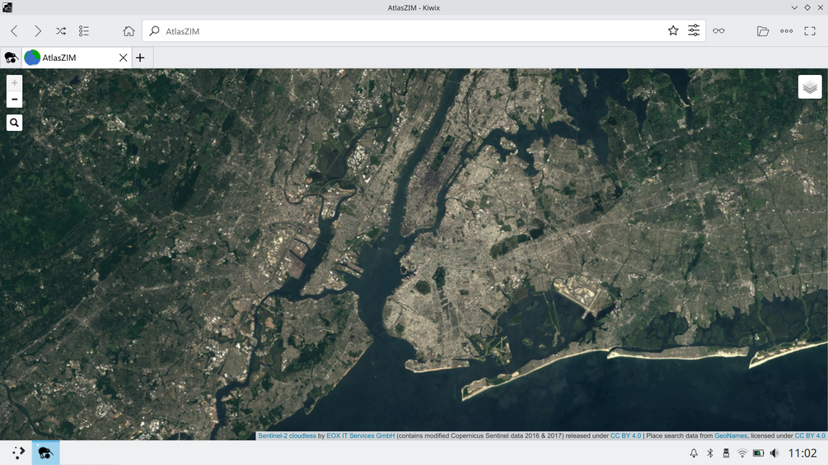Image resolution: width=828 pixels, height=465 pixels.
Task: Open the application launcher in the taskbar
Action: tap(18, 453)
